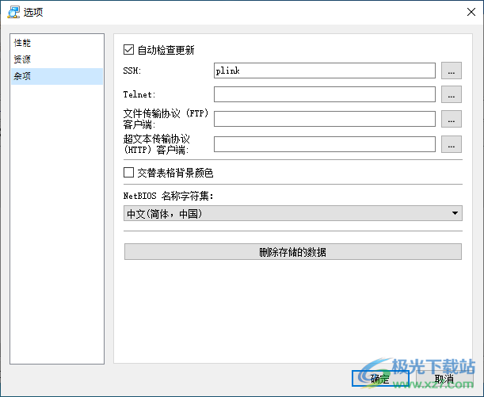This screenshot has width=484, height=397.
Task: Click the app icon in the title bar
Action: pos(13,12)
